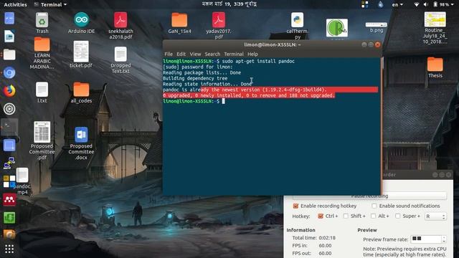This screenshot has height=258, width=459.
Task: Open the LEARN ARABIC MADINA folder
Action: point(42,53)
